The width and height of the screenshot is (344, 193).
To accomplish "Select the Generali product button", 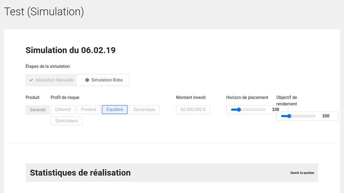I will click(37, 110).
